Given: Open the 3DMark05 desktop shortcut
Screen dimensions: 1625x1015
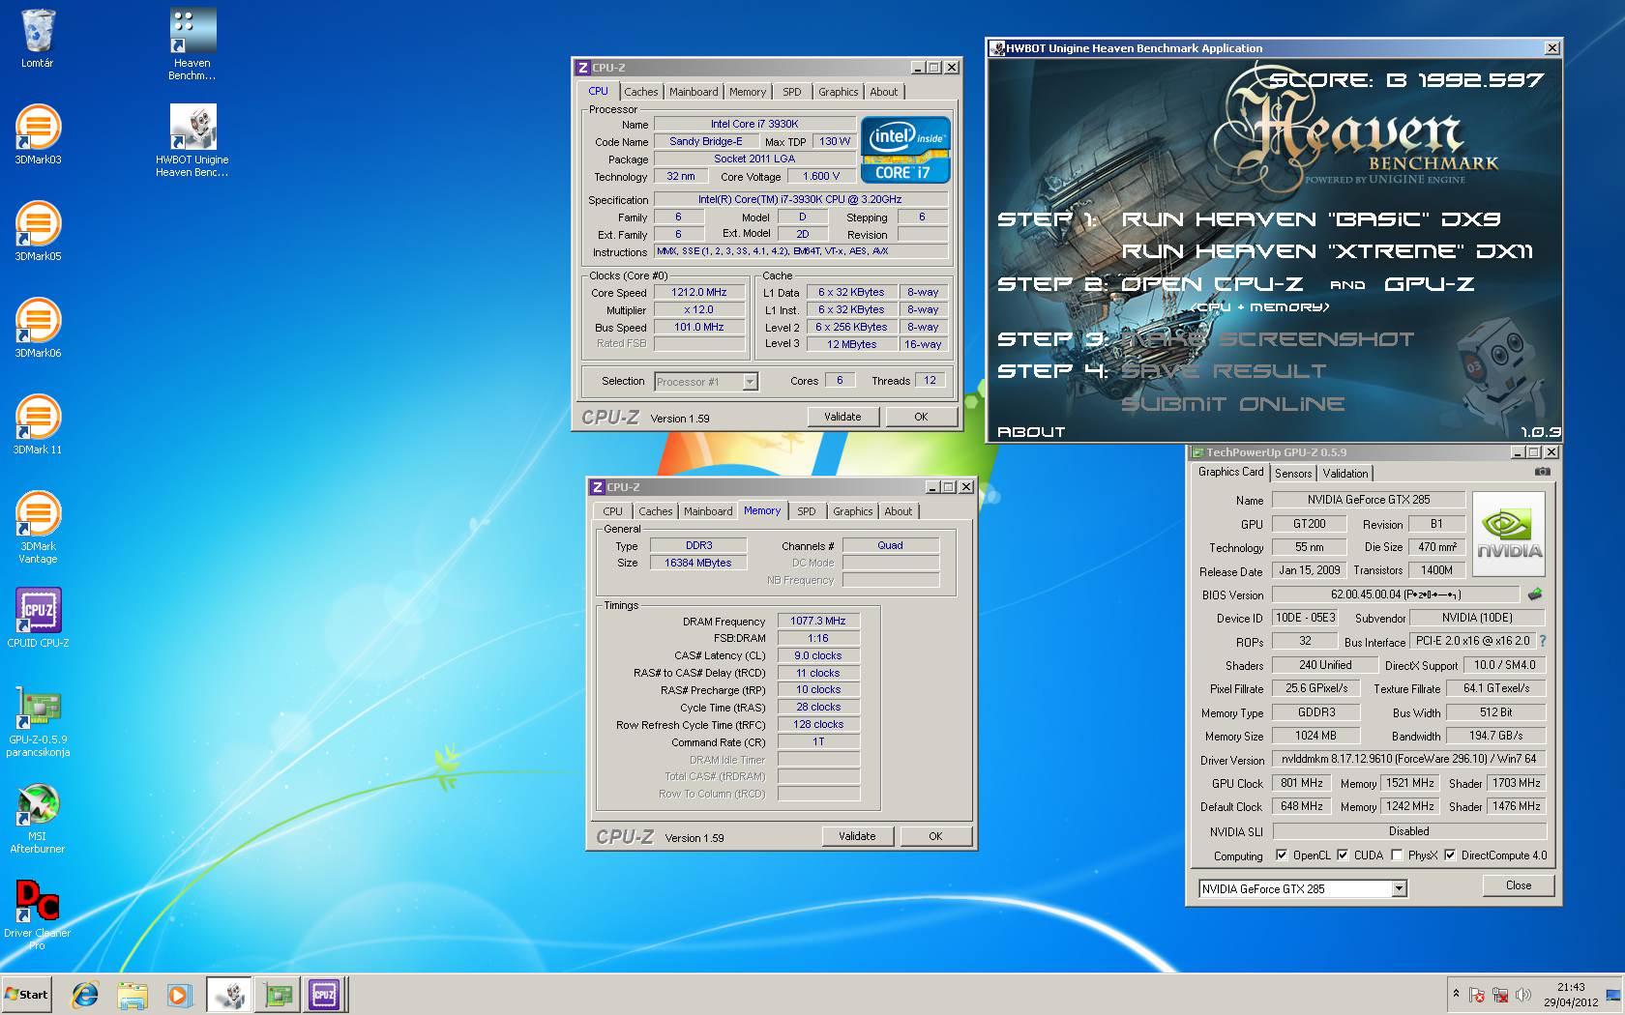Looking at the screenshot, I should tap(38, 230).
